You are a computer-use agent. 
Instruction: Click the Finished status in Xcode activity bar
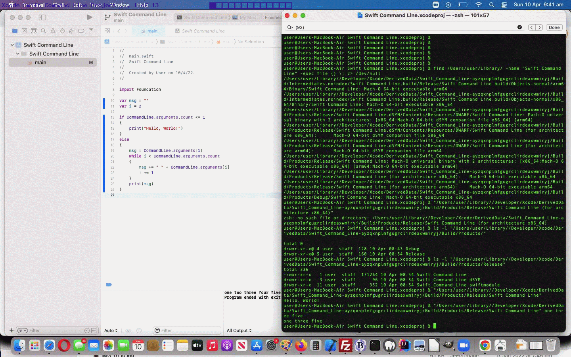(x=273, y=17)
